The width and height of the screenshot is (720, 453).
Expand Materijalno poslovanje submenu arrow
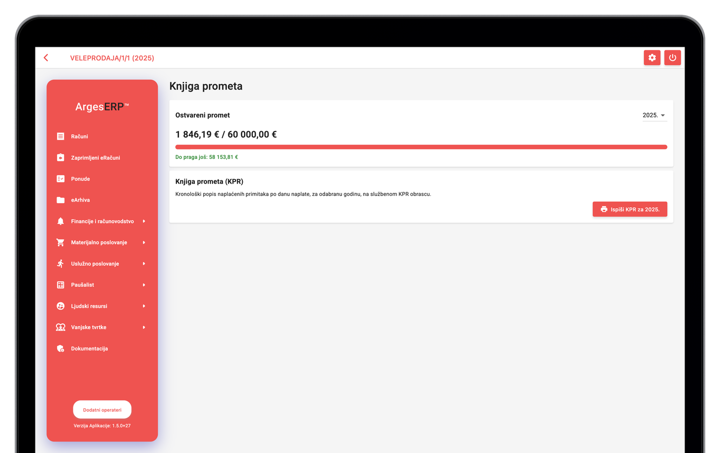[144, 242]
